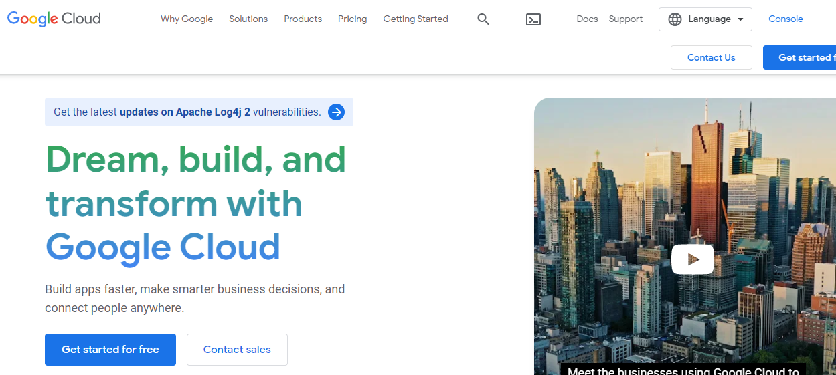
Task: Visit the Support link
Action: pos(626,19)
